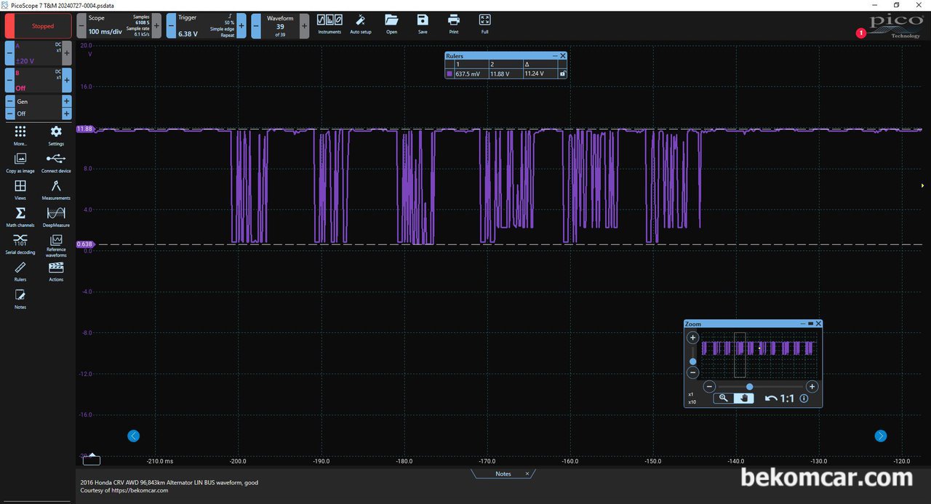The height and width of the screenshot is (504, 931).
Task: Reset zoom with the 1:1 undo button
Action: tap(780, 399)
